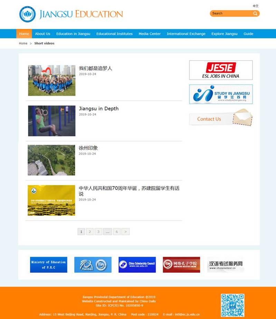Go to next page with arrow button

pyautogui.click(x=125, y=232)
